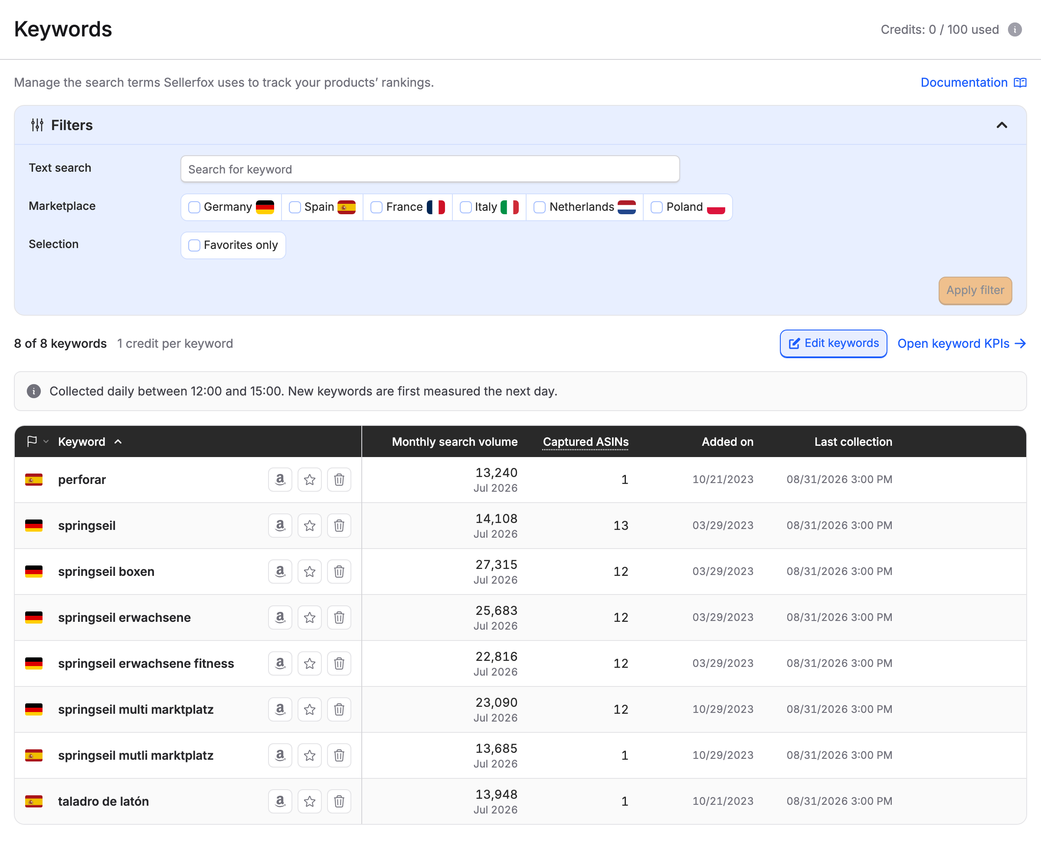Check the Germany marketplace filter
This screenshot has width=1041, height=856.
tap(194, 207)
